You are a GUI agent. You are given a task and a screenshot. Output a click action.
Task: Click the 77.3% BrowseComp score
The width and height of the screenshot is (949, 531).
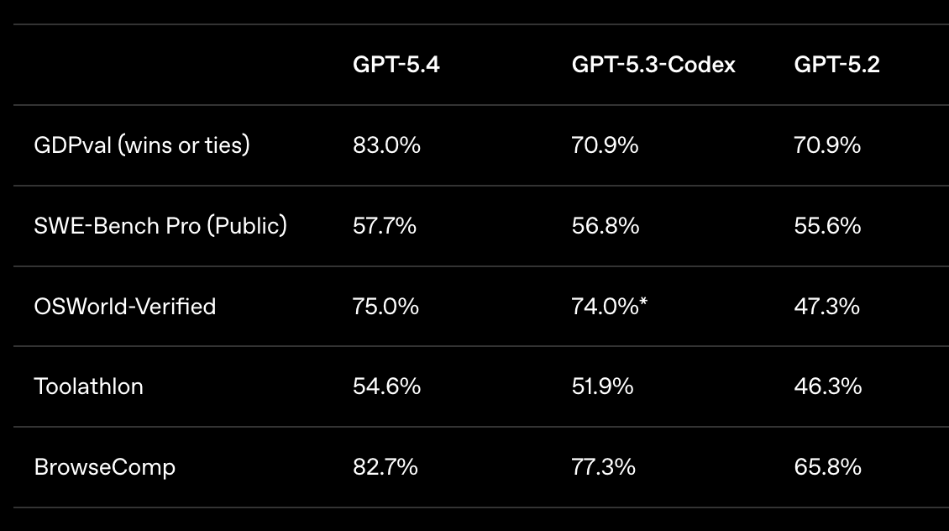coord(603,467)
